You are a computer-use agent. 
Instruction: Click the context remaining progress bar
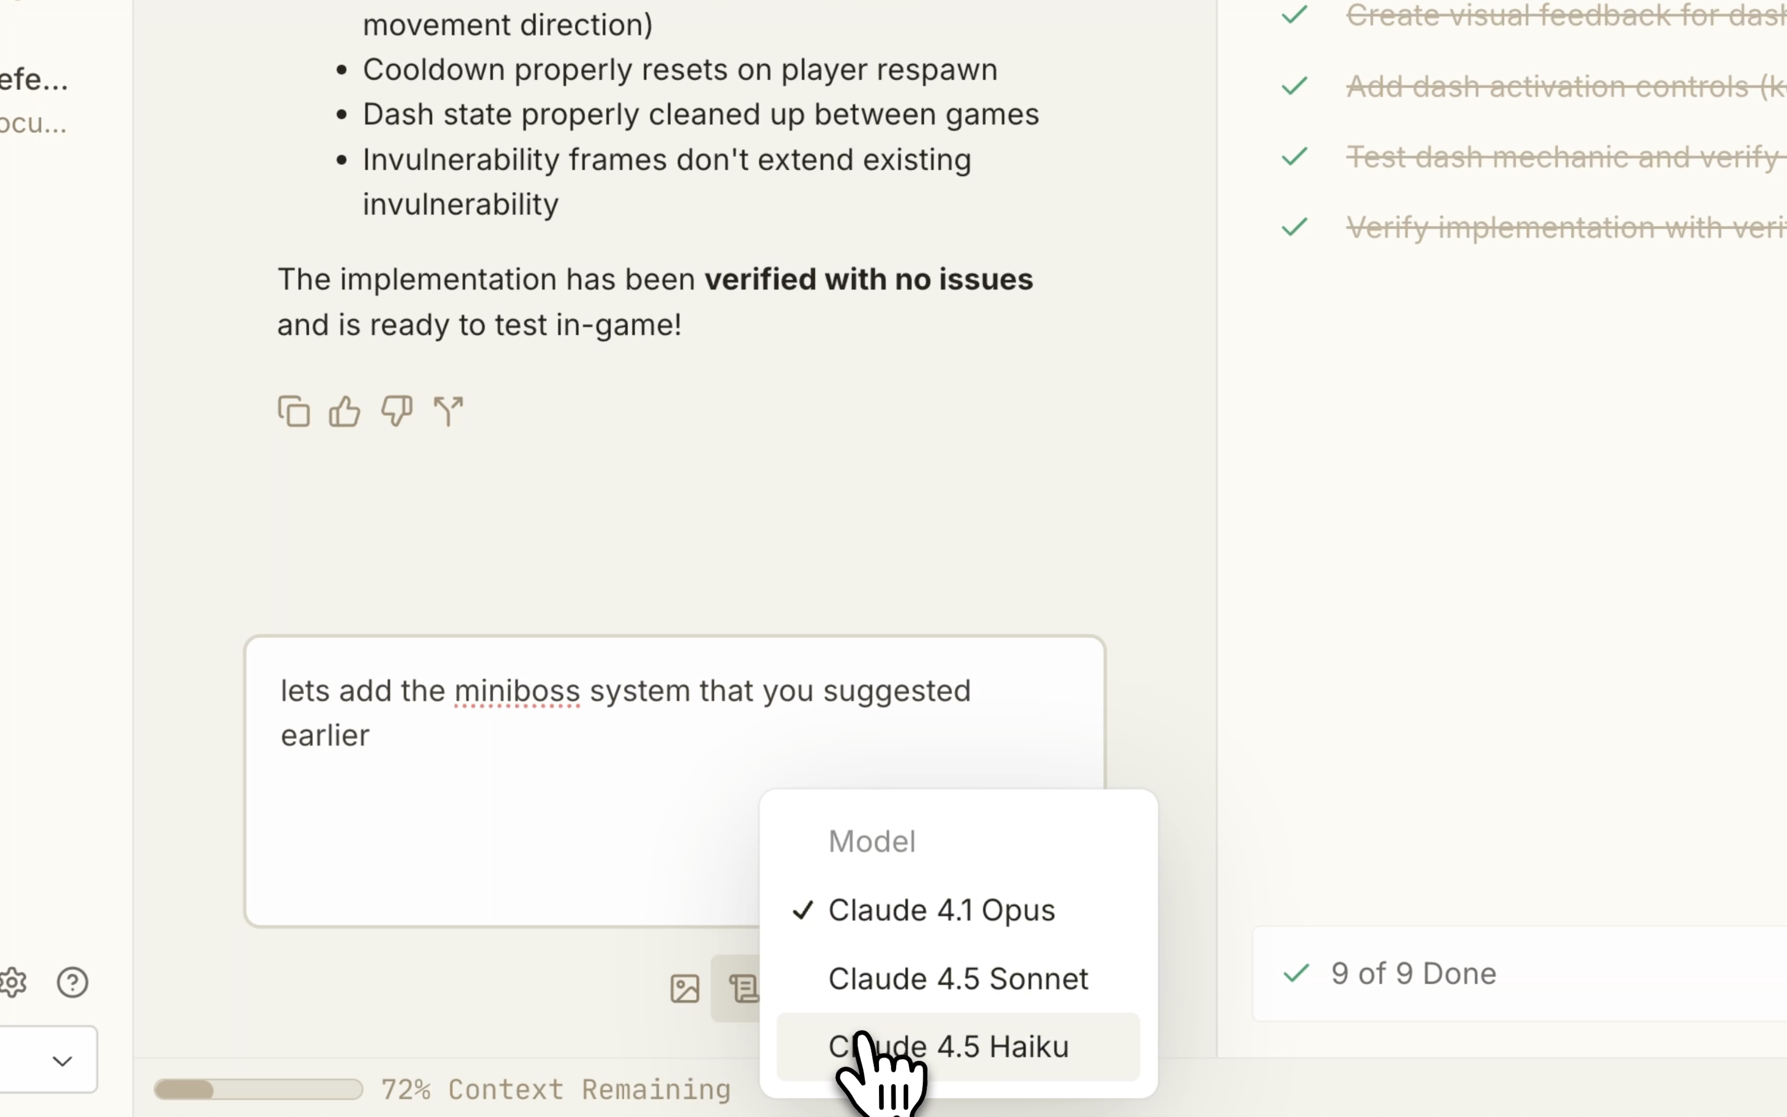tap(258, 1090)
